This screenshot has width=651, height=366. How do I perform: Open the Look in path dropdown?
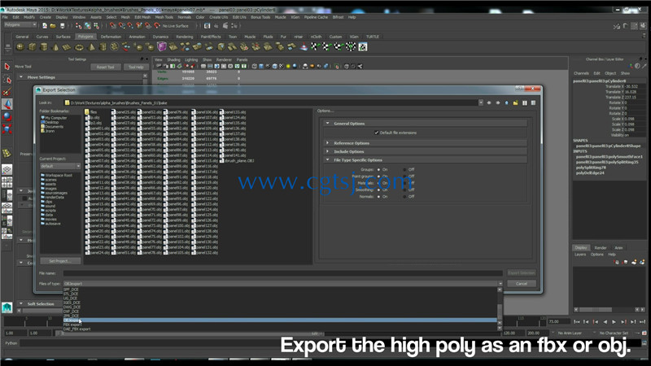pyautogui.click(x=481, y=102)
